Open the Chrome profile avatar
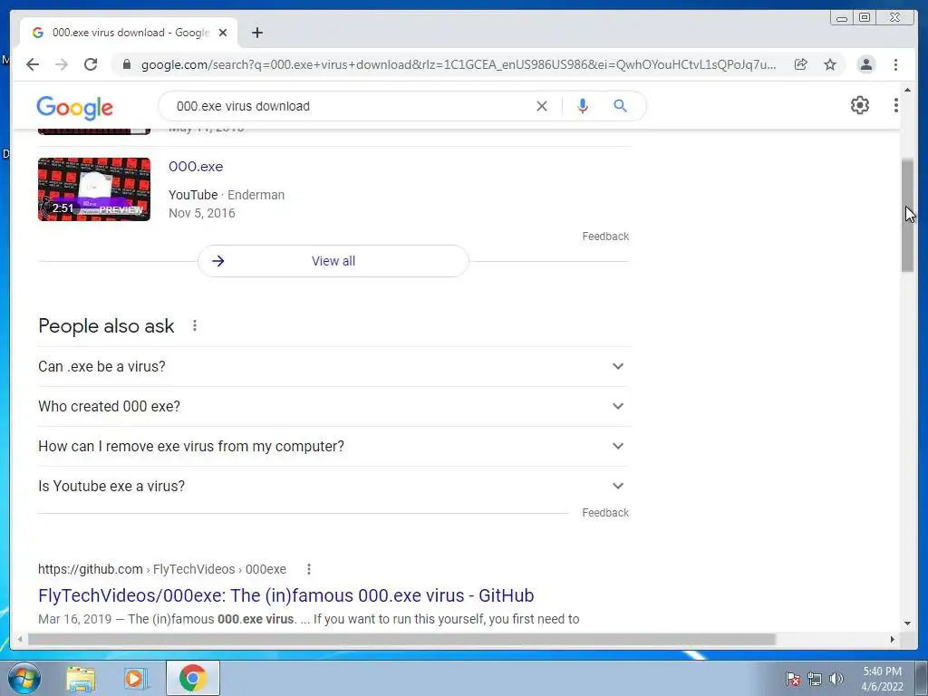Image resolution: width=928 pixels, height=696 pixels. (x=865, y=64)
